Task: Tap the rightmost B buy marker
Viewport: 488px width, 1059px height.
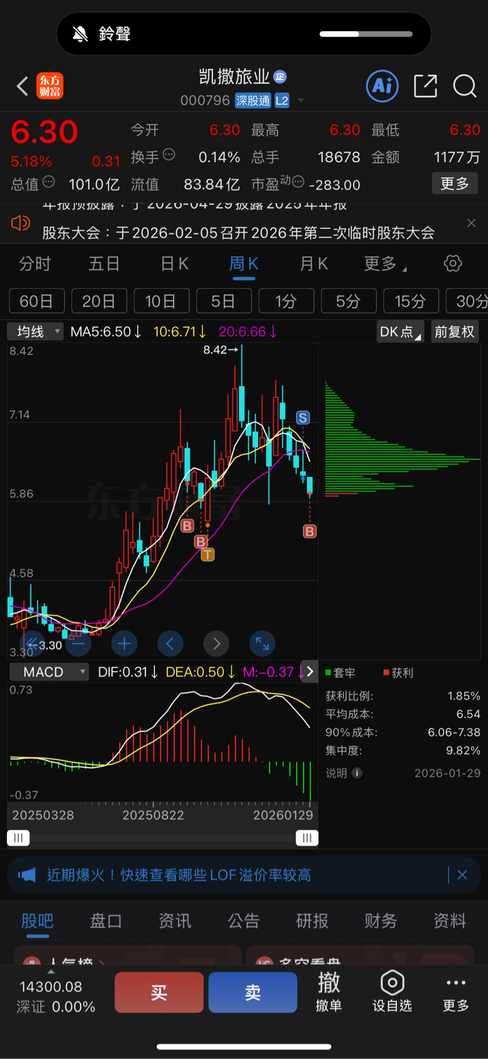Action: (x=309, y=531)
